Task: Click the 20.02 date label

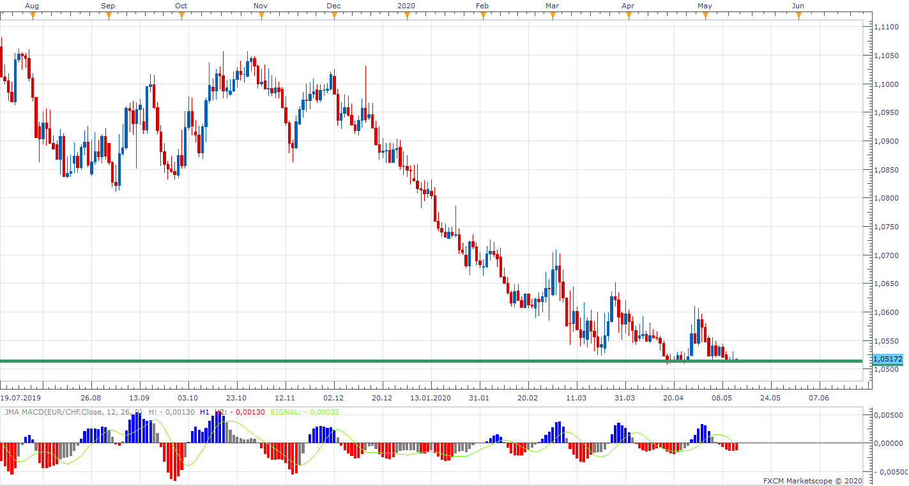Action: tap(528, 397)
